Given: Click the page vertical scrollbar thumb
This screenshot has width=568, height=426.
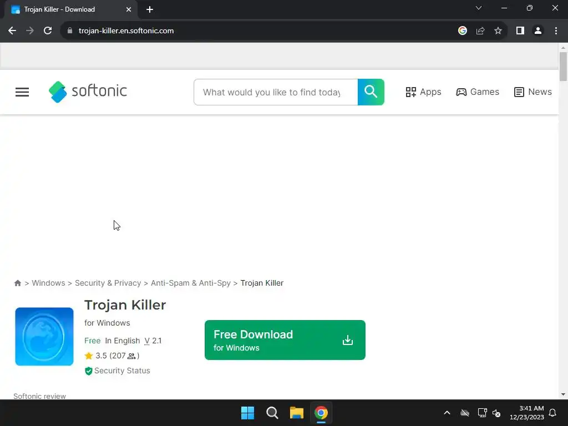Looking at the screenshot, I should [x=563, y=67].
